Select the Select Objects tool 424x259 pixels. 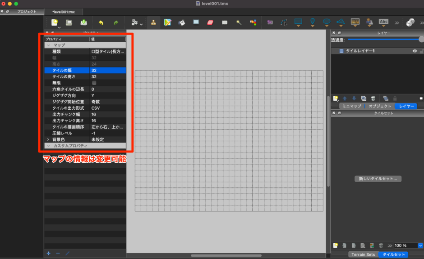coord(270,22)
